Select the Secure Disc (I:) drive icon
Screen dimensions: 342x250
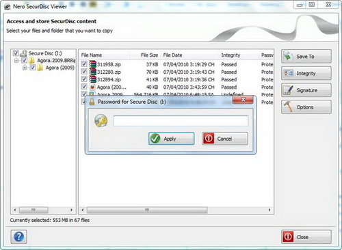(x=23, y=53)
